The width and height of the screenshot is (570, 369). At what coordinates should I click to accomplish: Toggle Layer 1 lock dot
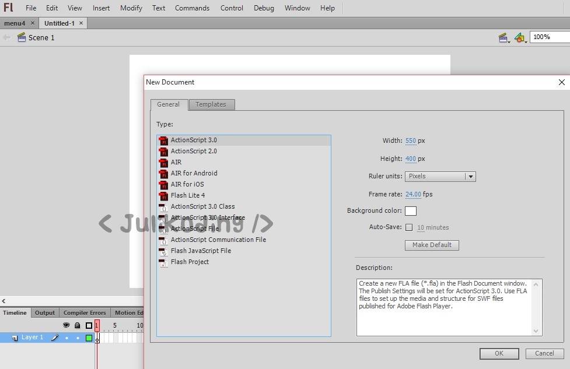(x=78, y=337)
